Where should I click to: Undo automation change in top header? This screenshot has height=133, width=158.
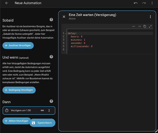click(x=136, y=3)
